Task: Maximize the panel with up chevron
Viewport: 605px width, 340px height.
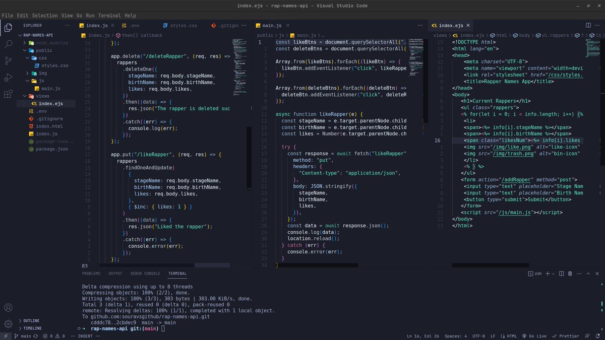Action: tap(588, 274)
